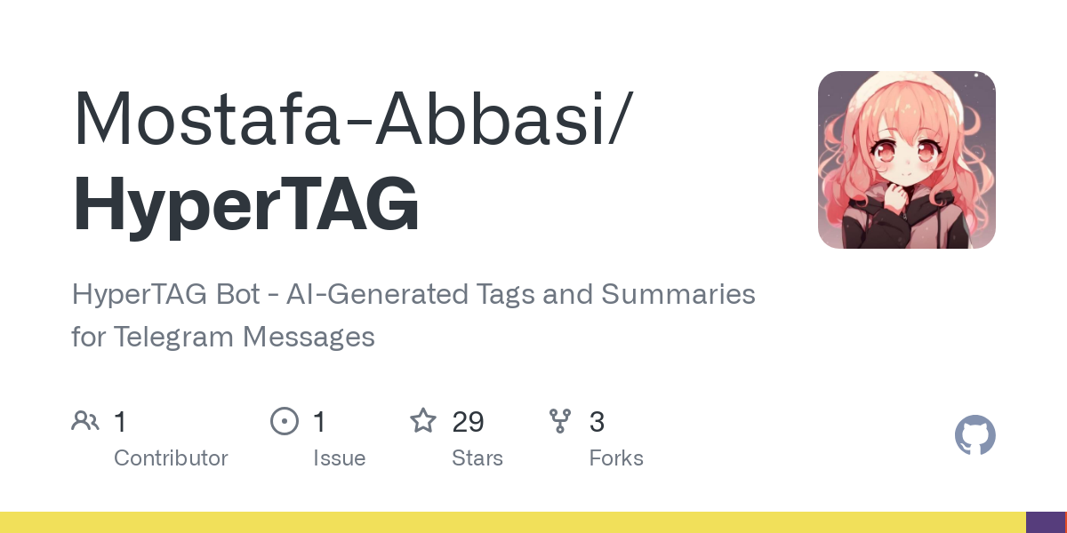Click the yellow language bar segment
Screen dimensions: 1067x533
coord(512,522)
